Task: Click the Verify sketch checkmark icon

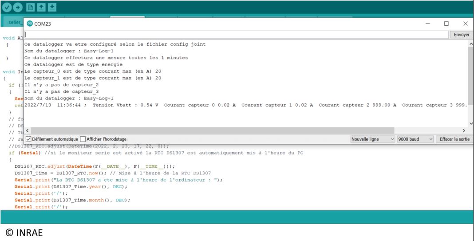Action: [7, 7]
